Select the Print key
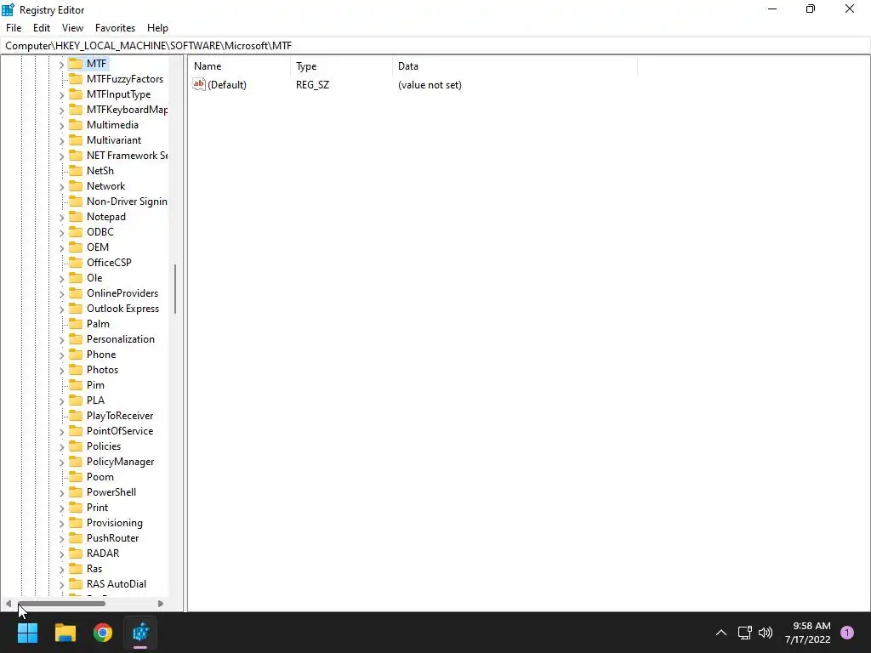Screen dimensions: 871x653 pyautogui.click(x=97, y=508)
